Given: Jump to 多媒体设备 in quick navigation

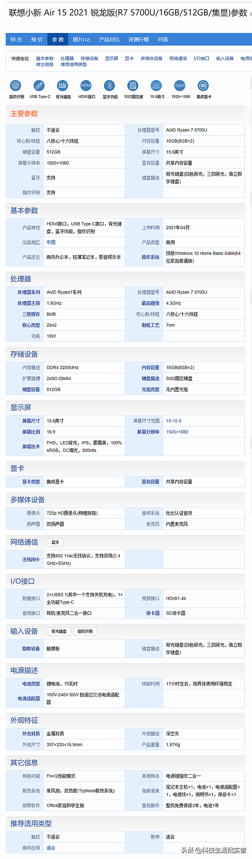Looking at the screenshot, I should click(x=152, y=58).
